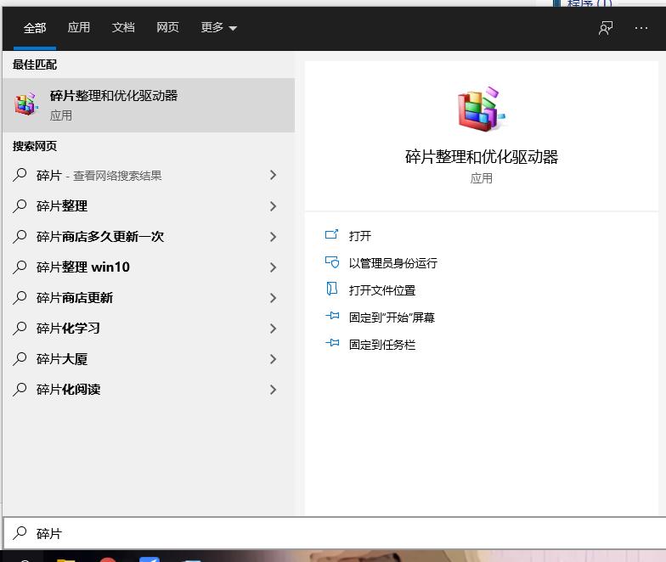
Task: Select 碎片商店多久更新一次 suggestion
Action: coord(149,236)
